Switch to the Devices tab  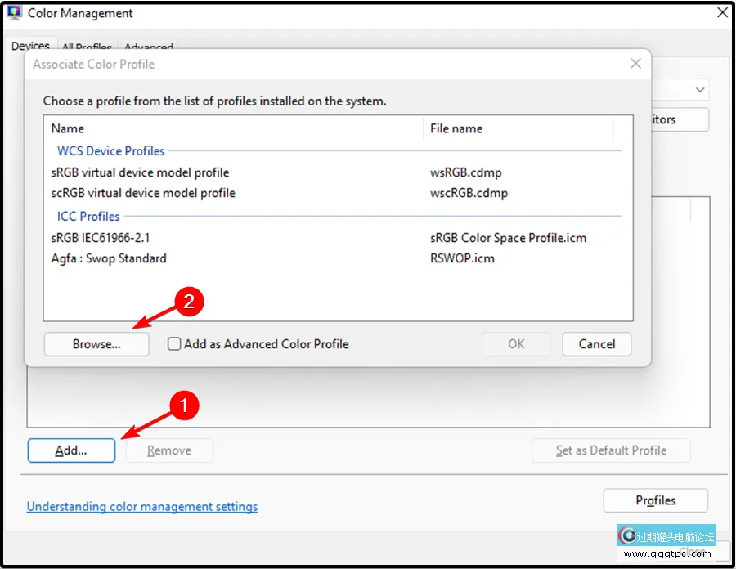(x=30, y=47)
